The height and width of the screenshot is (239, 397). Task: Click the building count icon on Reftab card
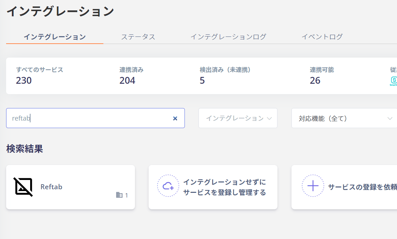pos(119,195)
